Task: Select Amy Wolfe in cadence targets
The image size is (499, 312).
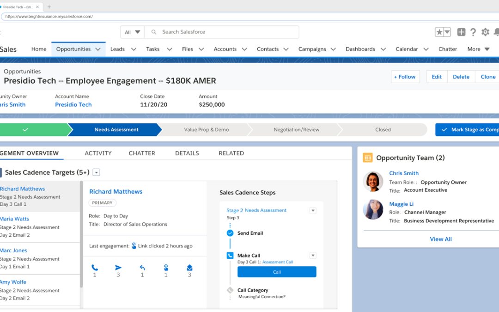Action: (40, 290)
